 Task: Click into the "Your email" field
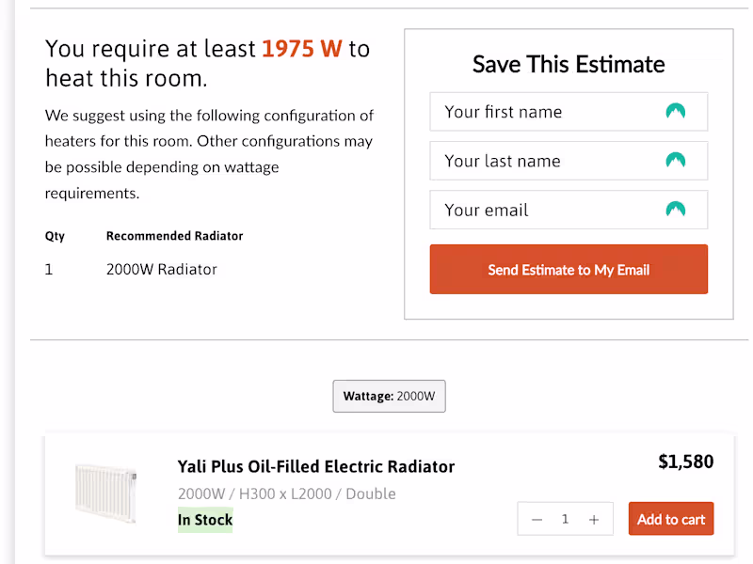point(546,210)
